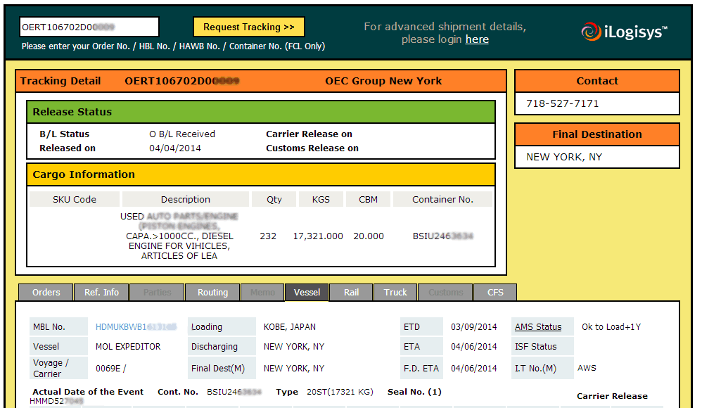This screenshot has width=702, height=408.
Task: Click the AMS Status link
Action: coord(538,327)
